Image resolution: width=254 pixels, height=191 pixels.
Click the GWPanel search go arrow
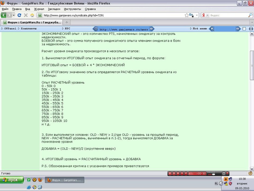(238, 29)
